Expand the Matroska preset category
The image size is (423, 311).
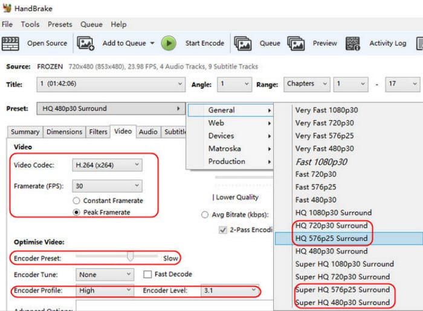point(231,149)
